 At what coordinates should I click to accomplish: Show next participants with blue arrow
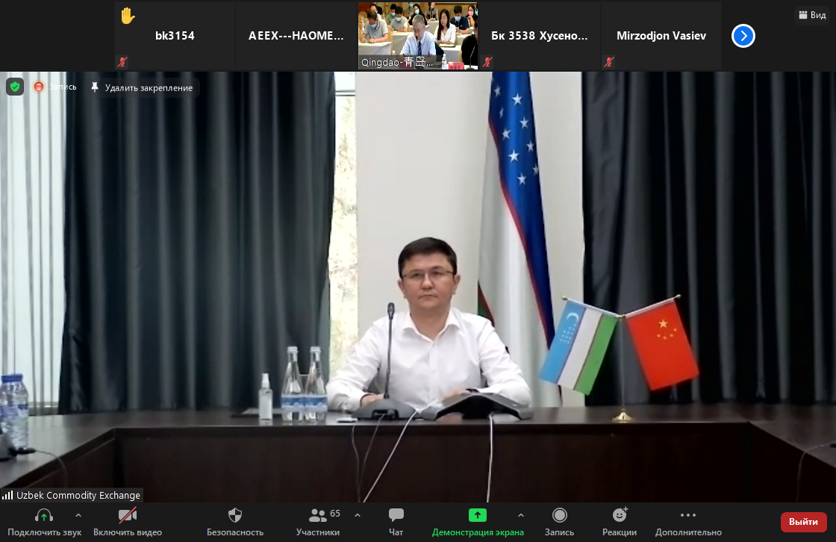[x=743, y=36]
